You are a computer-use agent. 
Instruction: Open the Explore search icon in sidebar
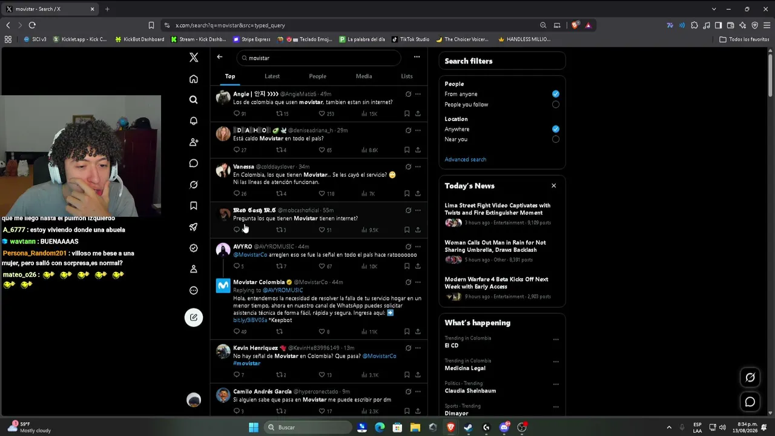tap(194, 100)
